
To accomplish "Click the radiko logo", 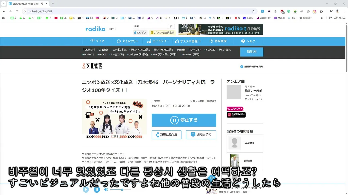I will (x=95, y=29).
